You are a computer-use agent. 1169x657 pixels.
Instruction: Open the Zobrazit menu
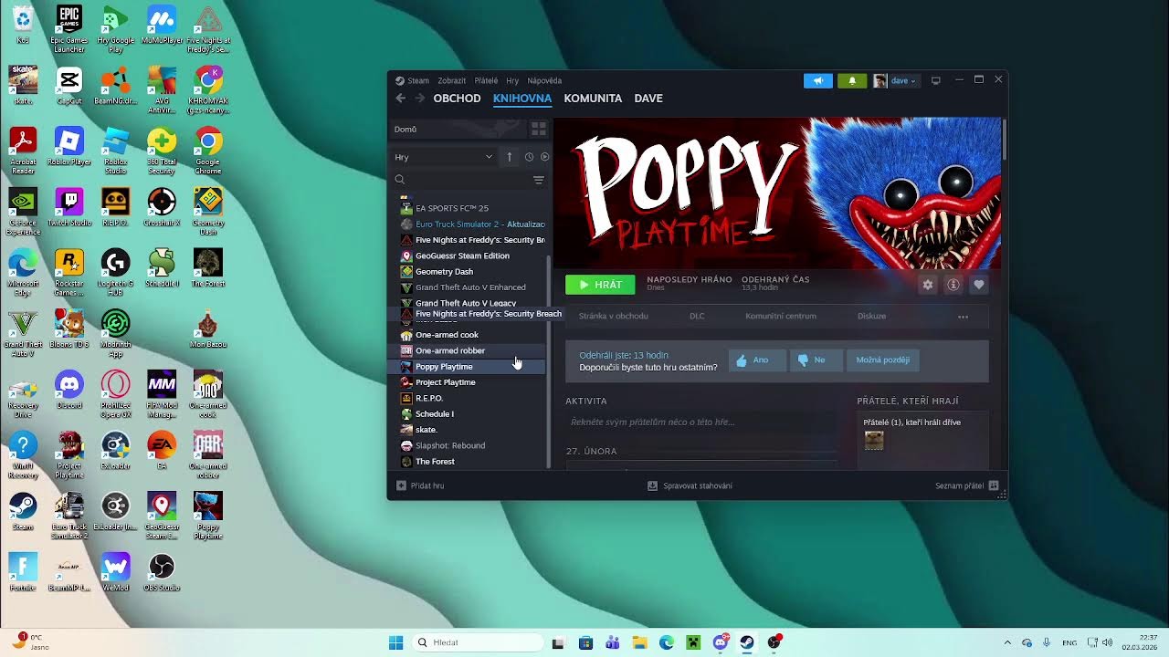(x=451, y=80)
